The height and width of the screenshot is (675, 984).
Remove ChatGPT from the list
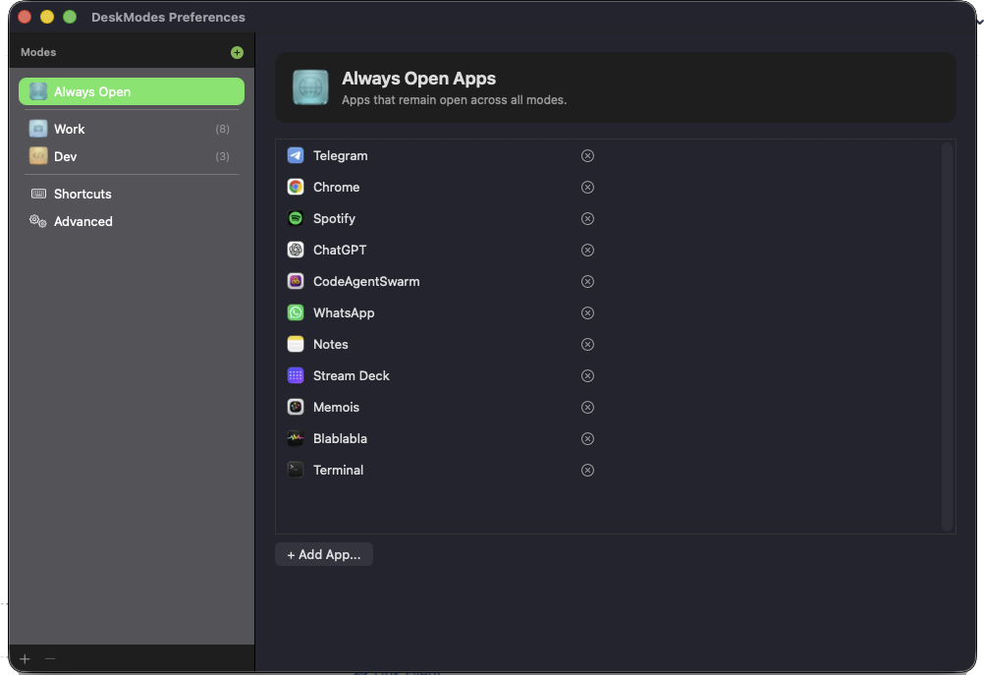pos(587,250)
